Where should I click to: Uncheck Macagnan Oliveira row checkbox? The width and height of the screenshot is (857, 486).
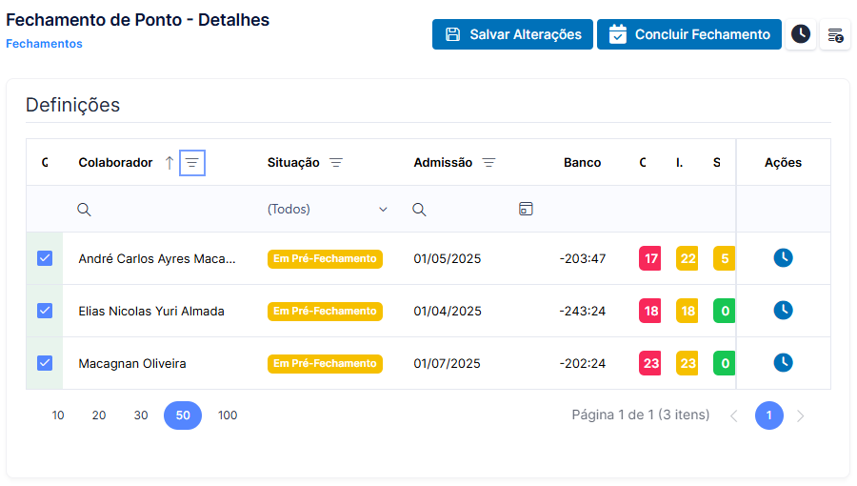pos(45,363)
